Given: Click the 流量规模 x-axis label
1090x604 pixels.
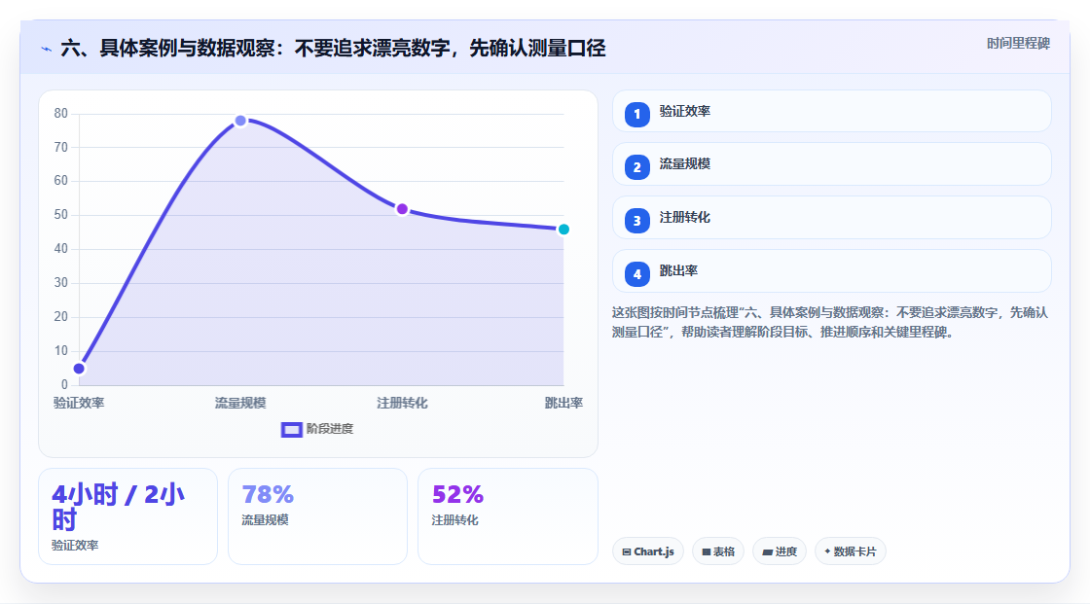Looking at the screenshot, I should tap(240, 403).
